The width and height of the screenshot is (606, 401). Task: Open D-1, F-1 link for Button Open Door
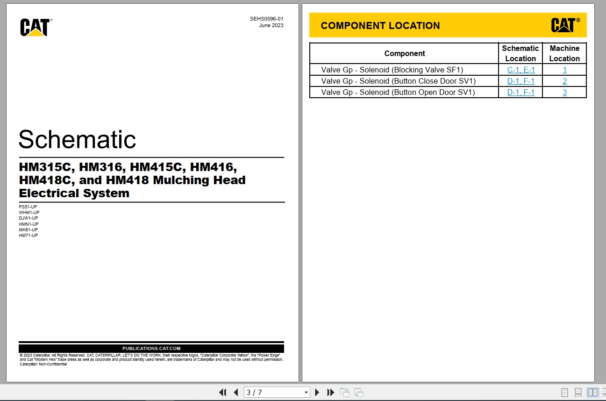521,92
